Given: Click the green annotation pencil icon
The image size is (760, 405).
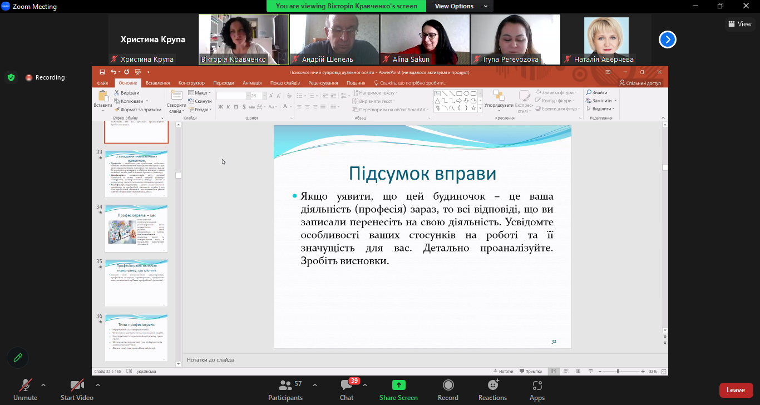Looking at the screenshot, I should coord(18,358).
